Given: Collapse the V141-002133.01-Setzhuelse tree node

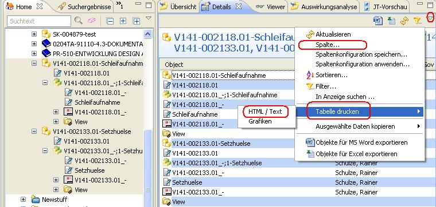Looking at the screenshot, I should pyautogui.click(x=34, y=131).
